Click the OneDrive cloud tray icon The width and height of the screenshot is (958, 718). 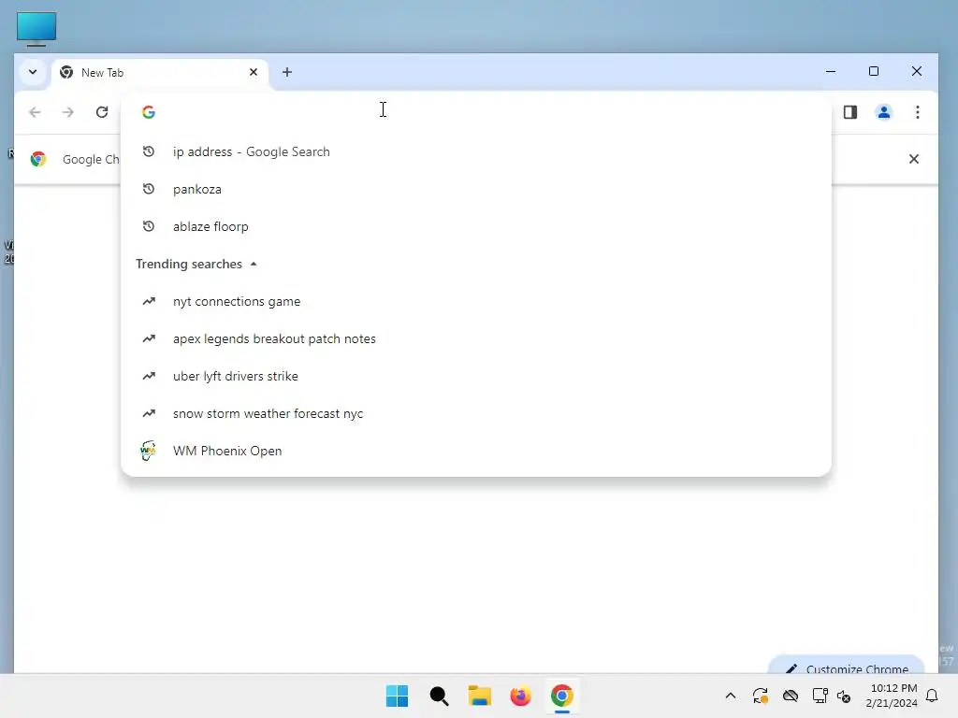pyautogui.click(x=791, y=696)
